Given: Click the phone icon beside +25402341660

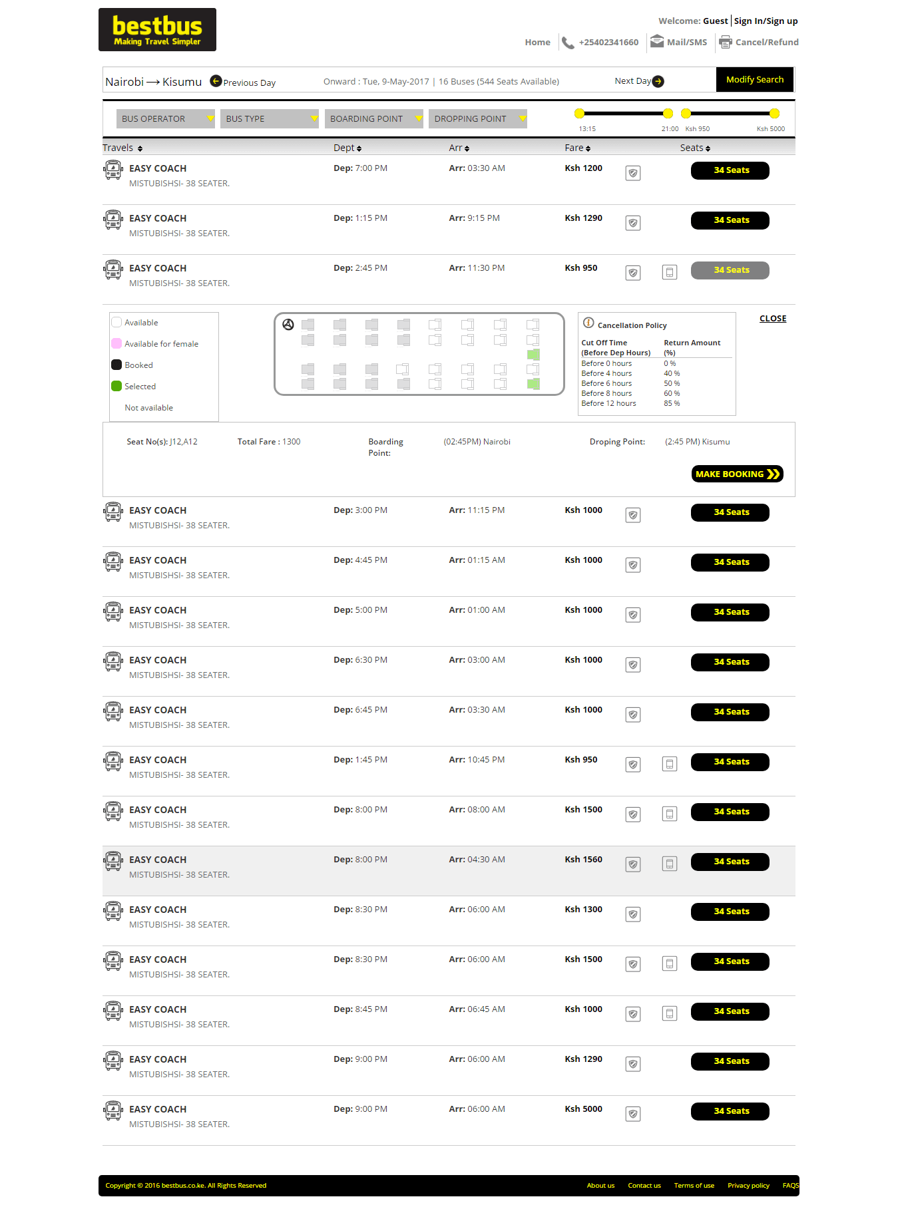Looking at the screenshot, I should [568, 43].
